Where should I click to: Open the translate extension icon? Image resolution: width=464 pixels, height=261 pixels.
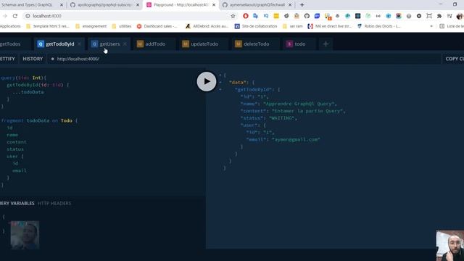click(255, 16)
